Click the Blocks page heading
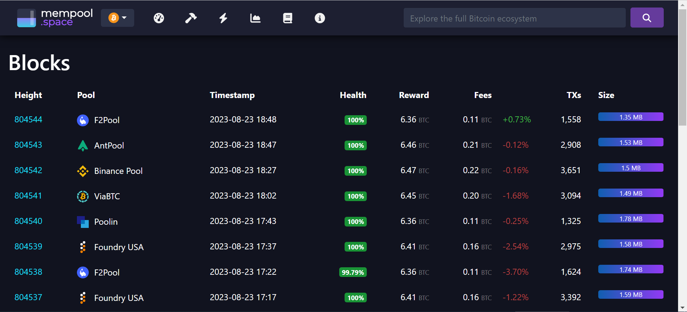This screenshot has width=687, height=312. click(x=39, y=63)
